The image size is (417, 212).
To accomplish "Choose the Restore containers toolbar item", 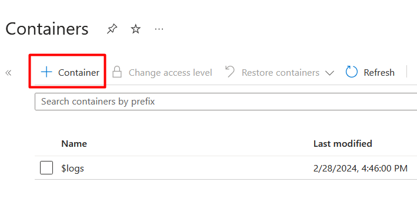I will (x=281, y=73).
